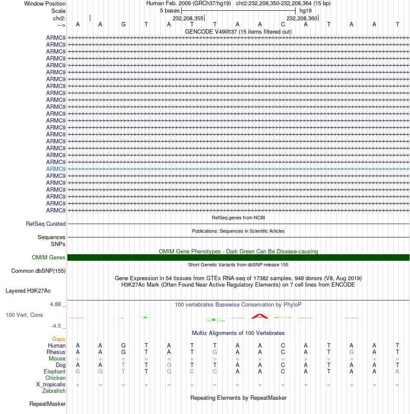Image resolution: width=410 pixels, height=414 pixels.
Task: Select the Mouse alignment row label
Action: pyautogui.click(x=57, y=359)
